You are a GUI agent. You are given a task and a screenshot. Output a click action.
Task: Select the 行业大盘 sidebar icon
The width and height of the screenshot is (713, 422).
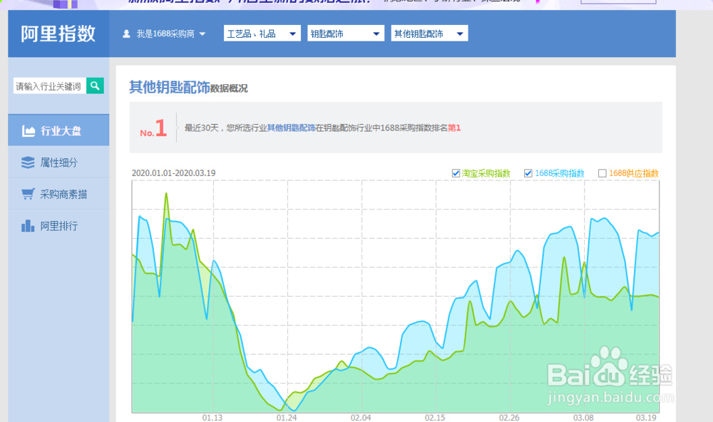[x=28, y=130]
